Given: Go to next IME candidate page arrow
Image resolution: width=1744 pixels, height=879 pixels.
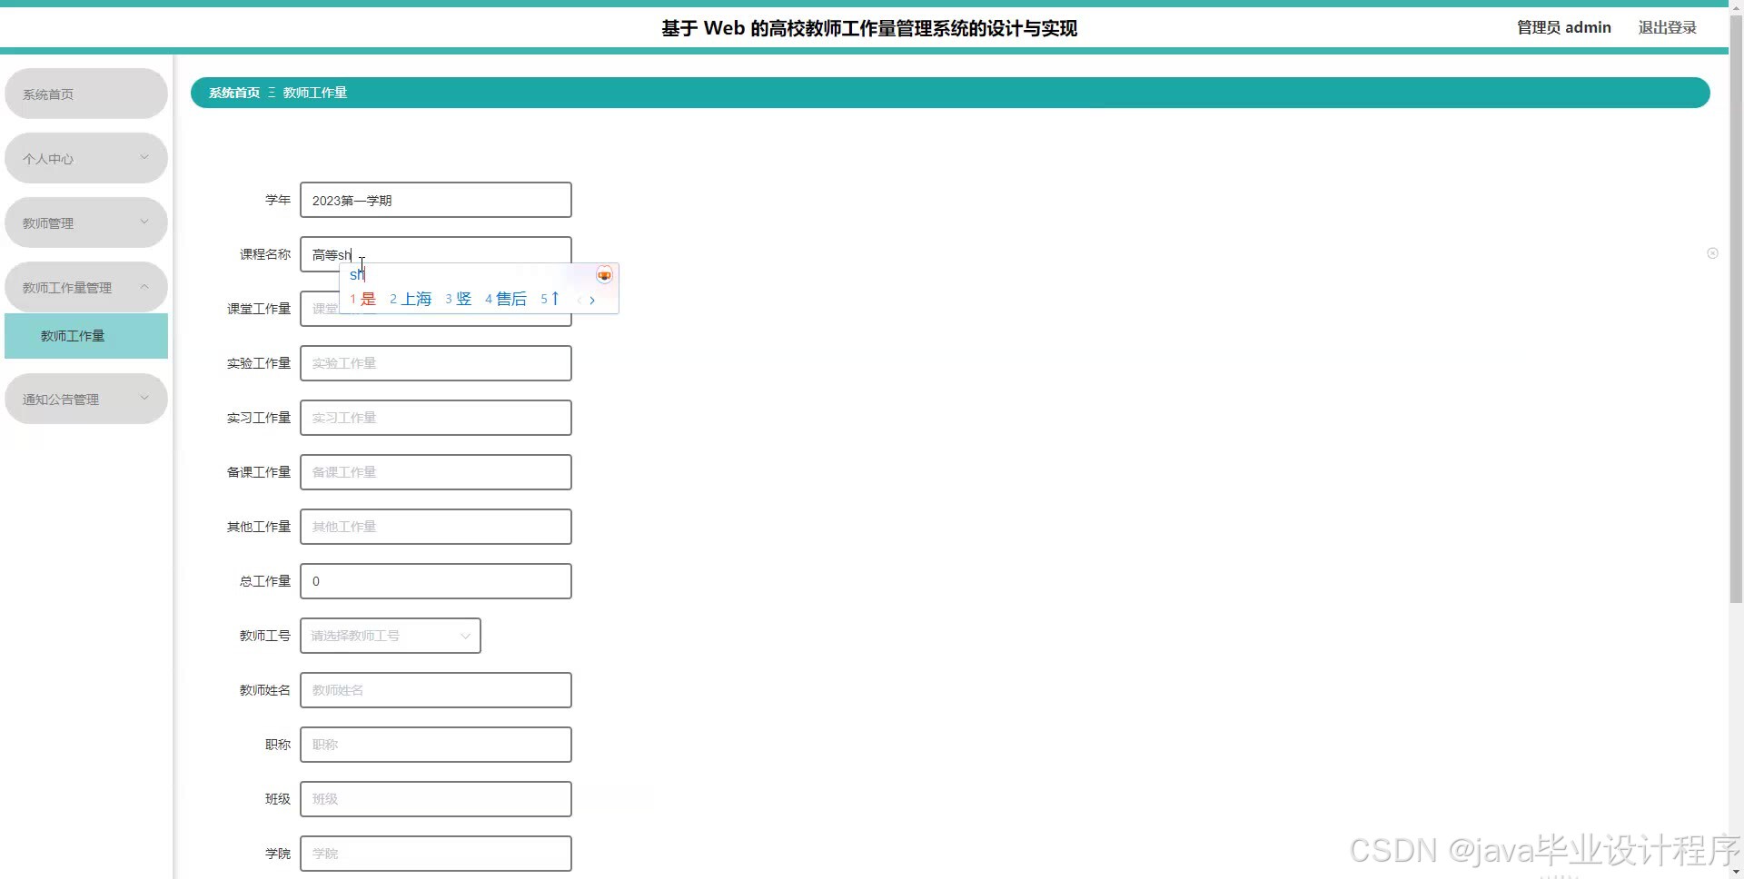Looking at the screenshot, I should (592, 300).
